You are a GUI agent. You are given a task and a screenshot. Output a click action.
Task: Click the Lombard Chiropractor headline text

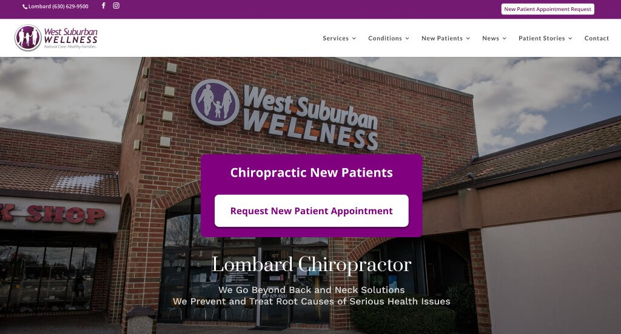point(311,264)
